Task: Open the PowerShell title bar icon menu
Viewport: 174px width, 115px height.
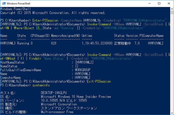Action: tap(4, 3)
